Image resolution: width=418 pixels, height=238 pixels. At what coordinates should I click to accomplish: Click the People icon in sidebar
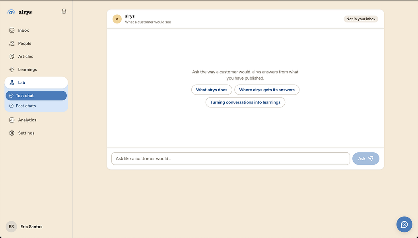click(12, 43)
